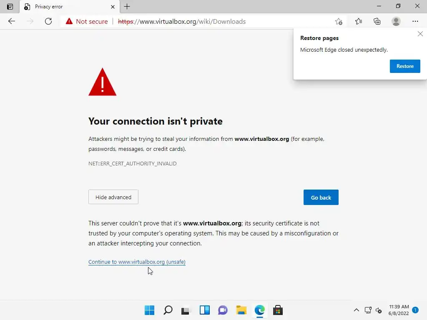The width and height of the screenshot is (427, 320).
Task: Add this page to favorites star
Action: coord(339,21)
